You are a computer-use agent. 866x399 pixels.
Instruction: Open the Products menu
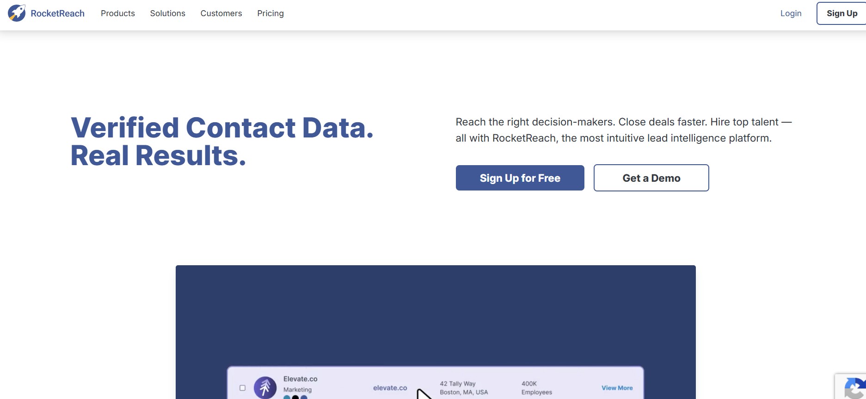pyautogui.click(x=118, y=13)
